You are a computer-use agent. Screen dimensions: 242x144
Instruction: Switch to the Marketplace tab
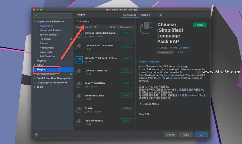coord(130,15)
